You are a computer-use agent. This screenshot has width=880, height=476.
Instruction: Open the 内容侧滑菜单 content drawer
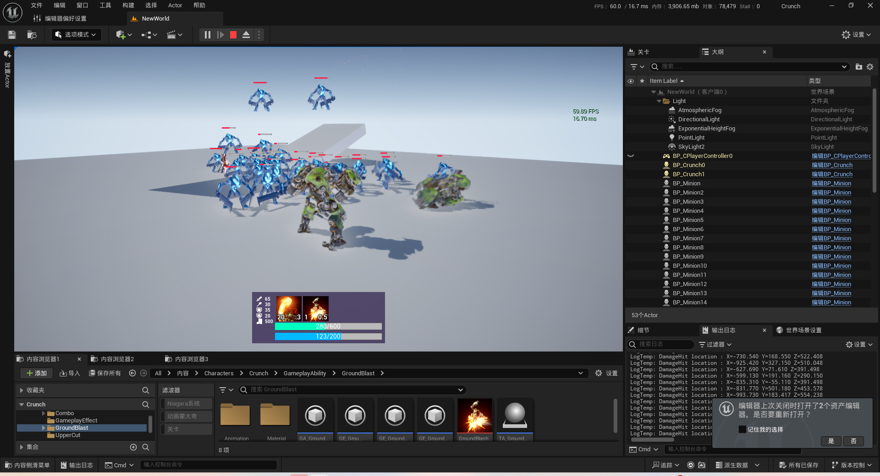(27, 465)
